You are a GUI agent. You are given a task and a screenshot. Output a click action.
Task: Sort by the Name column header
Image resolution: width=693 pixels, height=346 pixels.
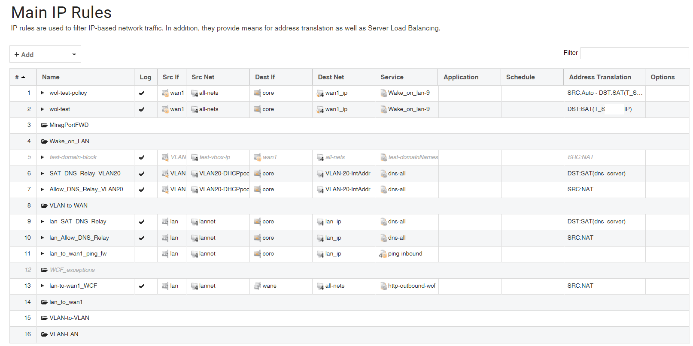51,77
